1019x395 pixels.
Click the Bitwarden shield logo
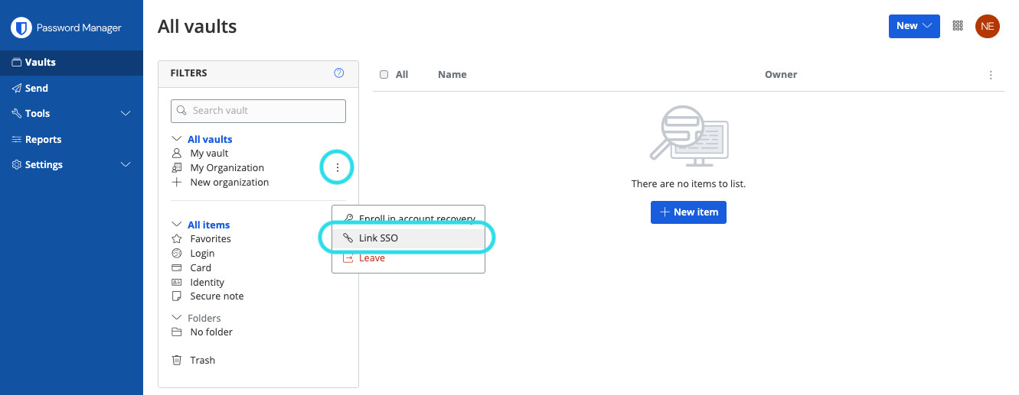pos(21,28)
